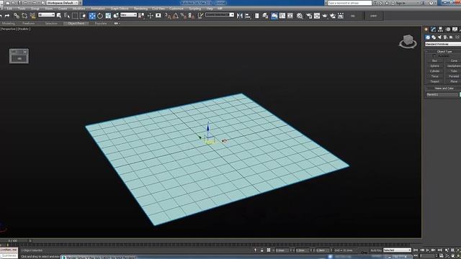This screenshot has height=259, width=461.
Task: Select the Geometry category icon
Action: pyautogui.click(x=428, y=37)
